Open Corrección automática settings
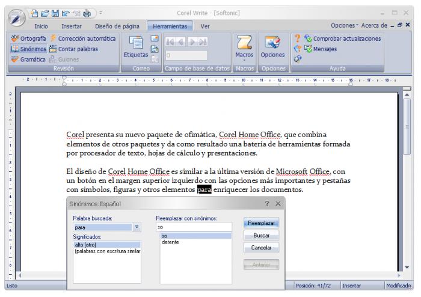The image size is (421, 297). (83, 38)
